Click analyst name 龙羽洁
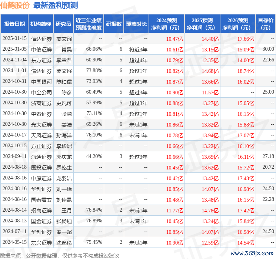This screenshot has height=259, width=276. coord(64,178)
